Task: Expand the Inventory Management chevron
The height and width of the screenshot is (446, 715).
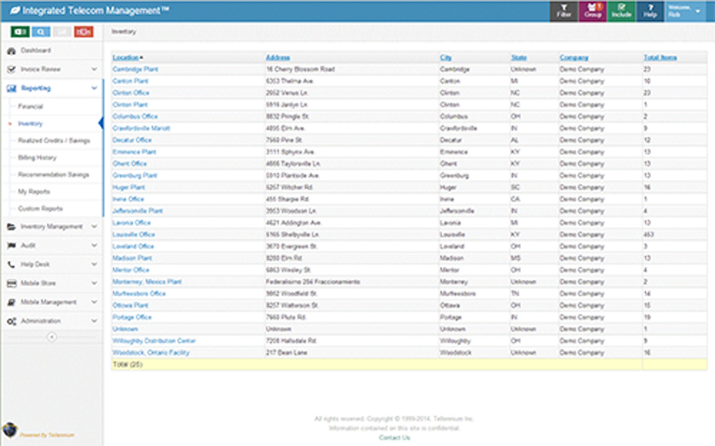Action: point(94,227)
